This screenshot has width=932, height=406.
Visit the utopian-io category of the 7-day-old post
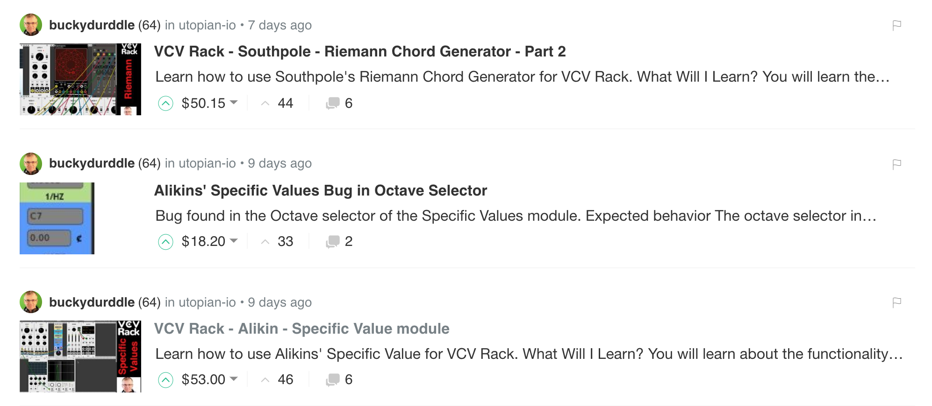[x=207, y=25]
